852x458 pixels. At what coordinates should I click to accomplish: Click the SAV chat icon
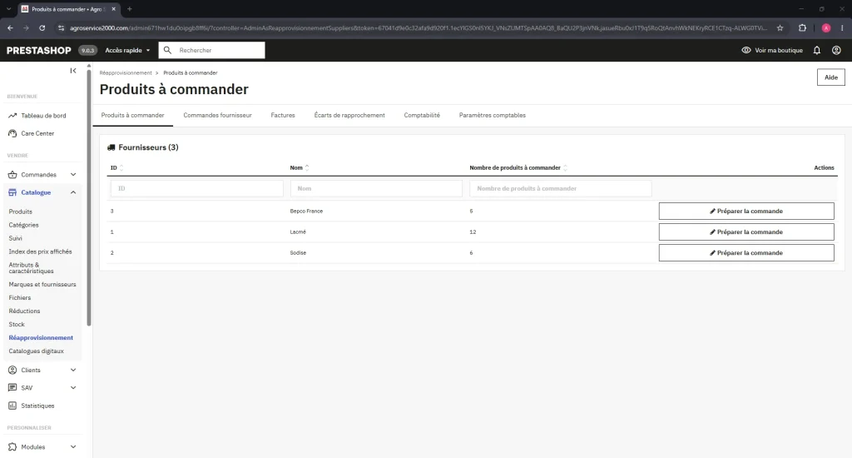tap(12, 388)
